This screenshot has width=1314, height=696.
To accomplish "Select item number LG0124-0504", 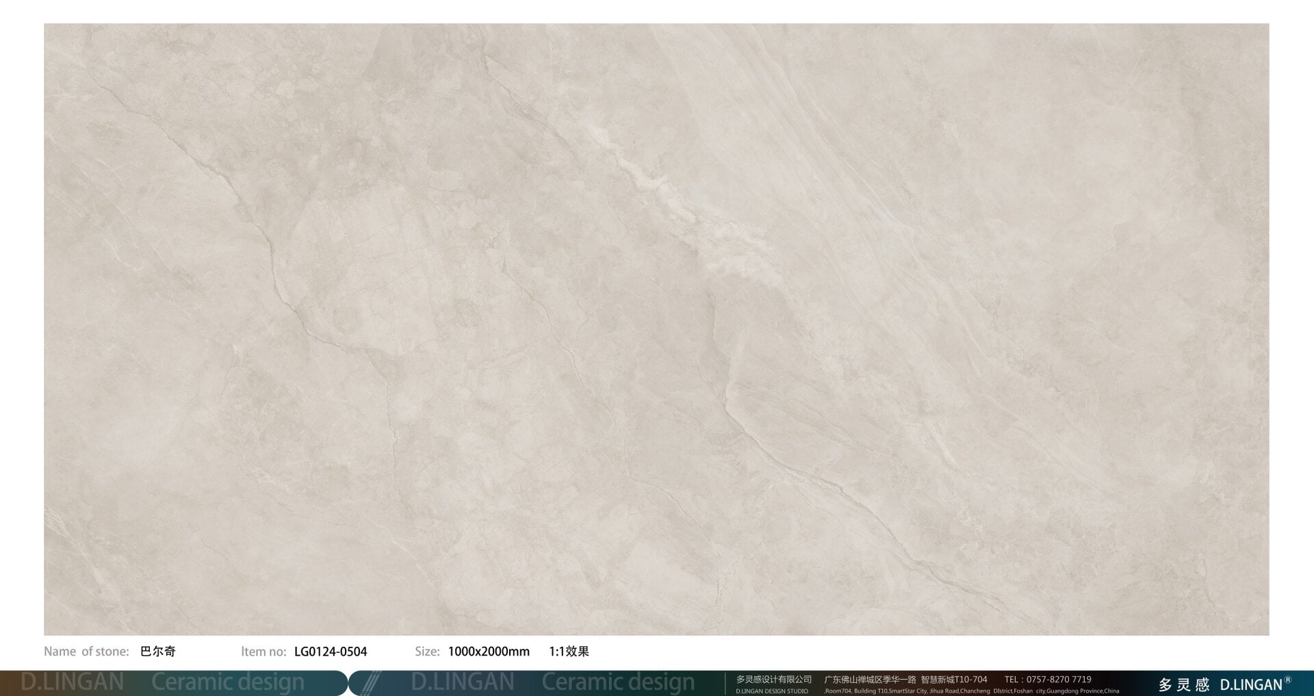I will pos(331,652).
